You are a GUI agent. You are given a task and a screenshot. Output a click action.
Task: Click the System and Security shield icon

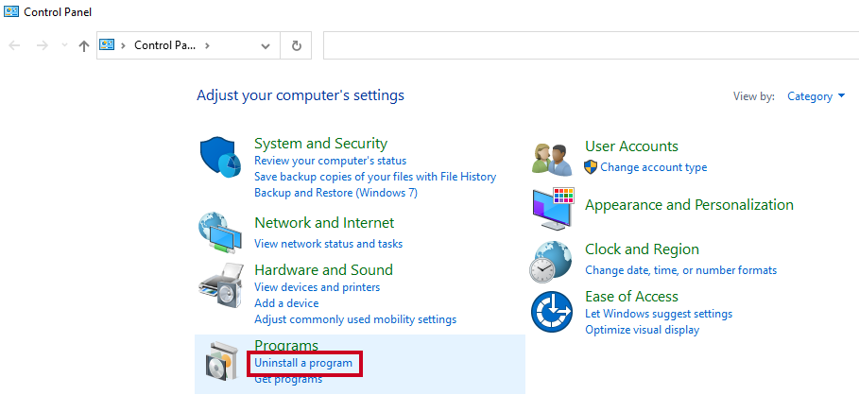click(220, 157)
